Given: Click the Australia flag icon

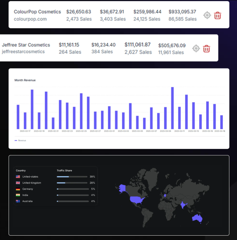Looking at the screenshot, I should tap(18, 201).
